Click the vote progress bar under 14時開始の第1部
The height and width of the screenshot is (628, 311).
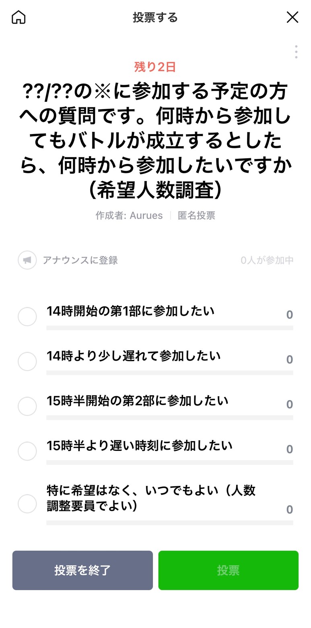[169, 328]
